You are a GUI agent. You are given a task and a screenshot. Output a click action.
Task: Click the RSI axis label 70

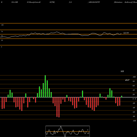[2, 32]
